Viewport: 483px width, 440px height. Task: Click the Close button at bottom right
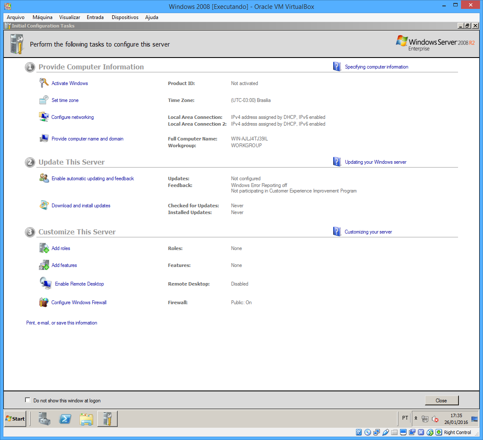[x=442, y=400]
